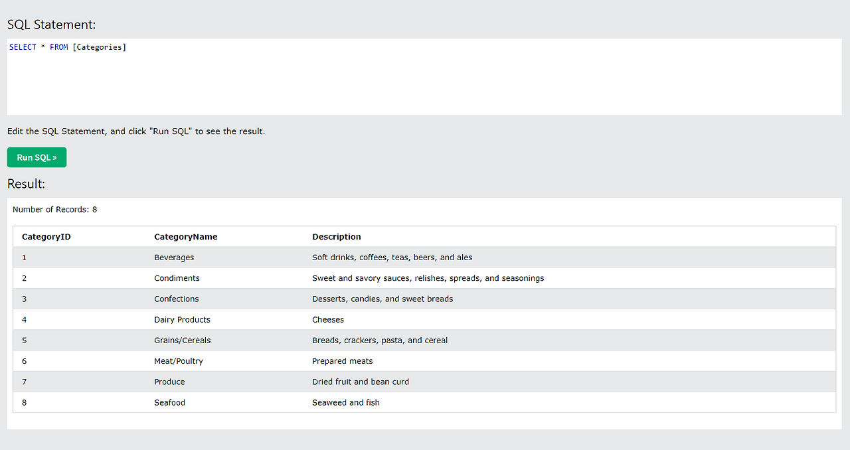Click the Number of Records label

pos(54,209)
